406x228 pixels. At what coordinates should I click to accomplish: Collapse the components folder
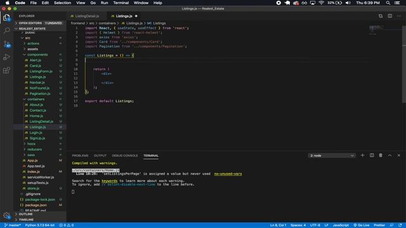pos(37,54)
